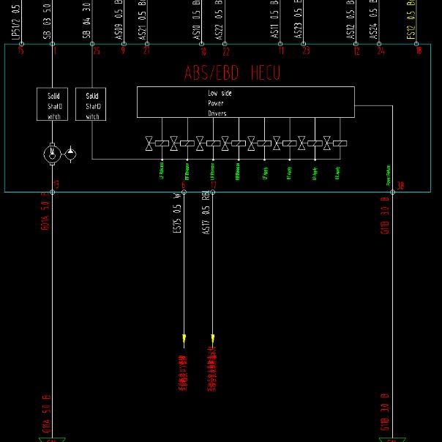This screenshot has height=442, width=442.
Task: Pick the RR Apply solenoid valve symbol
Action: pyautogui.click(x=335, y=143)
